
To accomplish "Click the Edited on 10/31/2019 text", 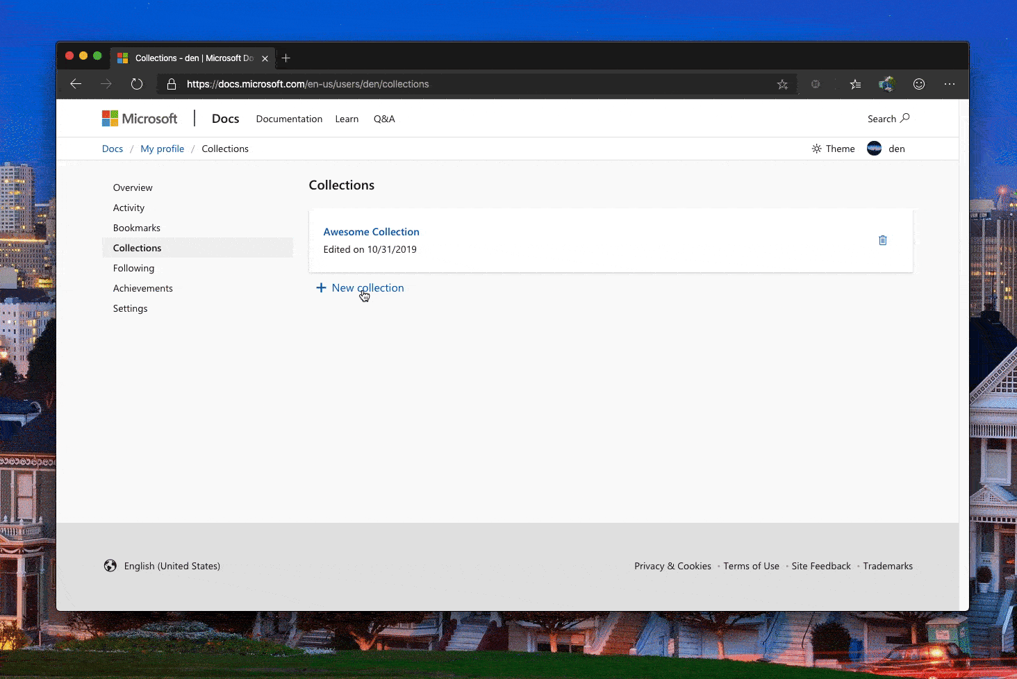I will [x=370, y=249].
